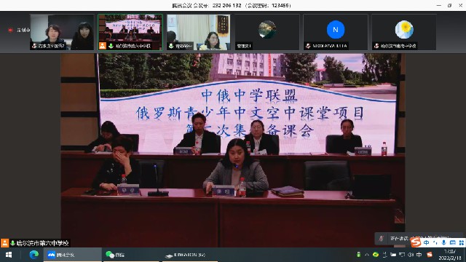
Task: Click the name label under landscape avatar tile
Action: tap(244, 46)
